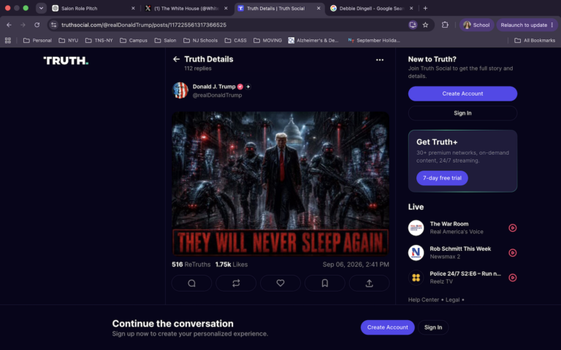Viewport: 561px width, 350px height.
Task: Click Create Account in bottom banner
Action: (387, 327)
